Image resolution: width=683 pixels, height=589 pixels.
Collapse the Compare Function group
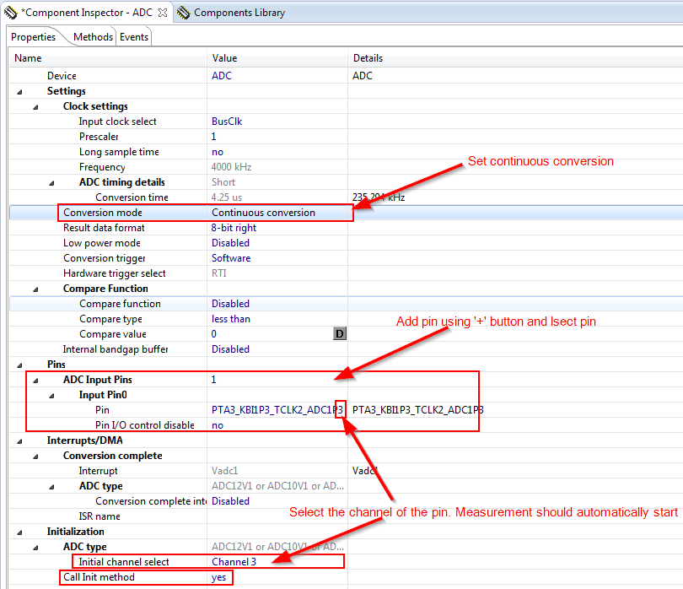coord(35,289)
